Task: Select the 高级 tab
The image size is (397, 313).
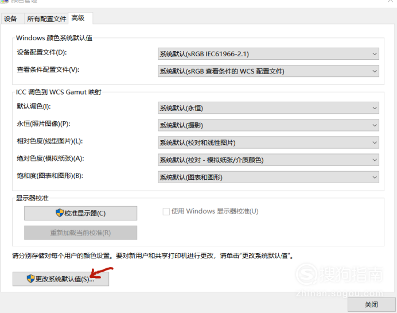Action: click(80, 18)
